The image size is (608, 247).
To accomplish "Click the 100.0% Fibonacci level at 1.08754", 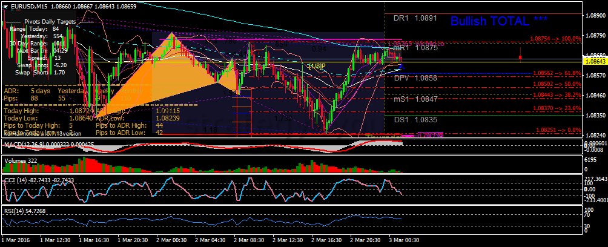I will tap(555, 38).
